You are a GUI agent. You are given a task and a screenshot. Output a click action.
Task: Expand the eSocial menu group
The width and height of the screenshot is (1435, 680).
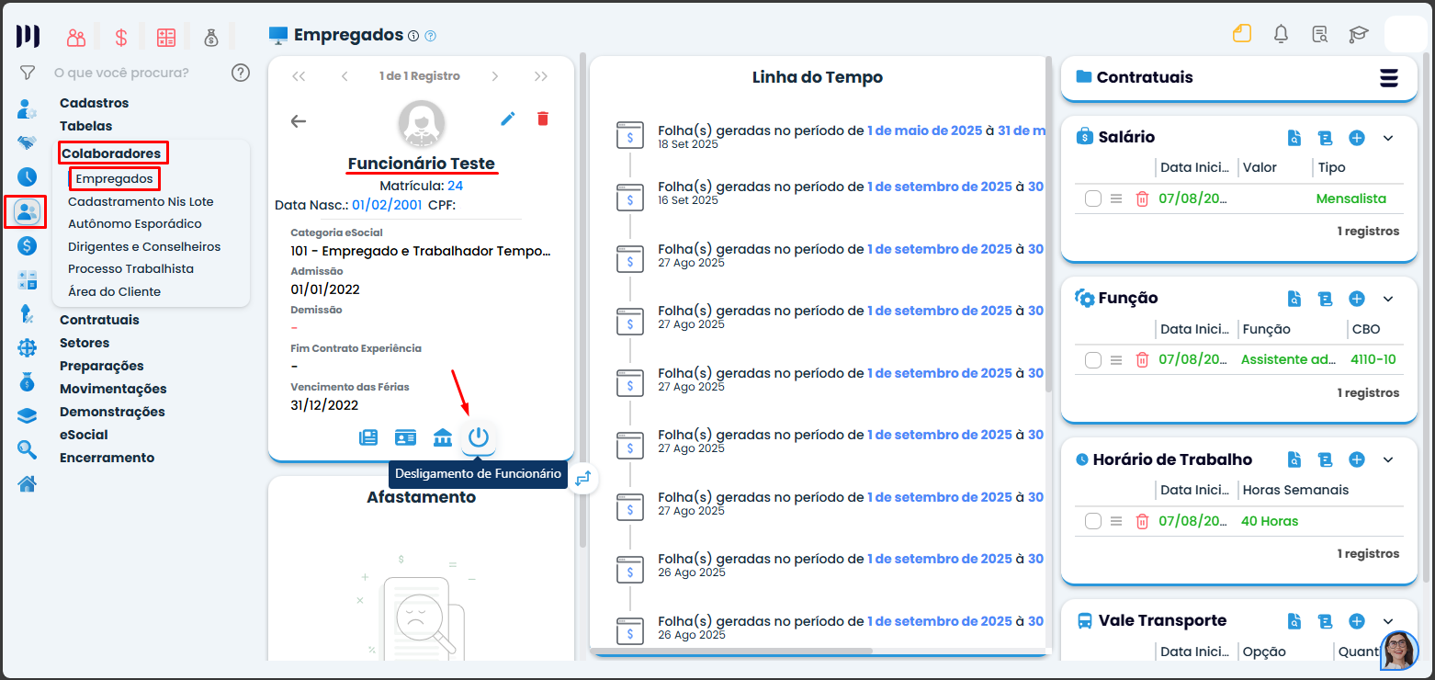click(84, 435)
